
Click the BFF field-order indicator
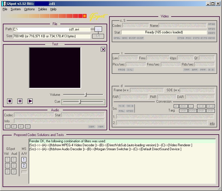coord(195,70)
